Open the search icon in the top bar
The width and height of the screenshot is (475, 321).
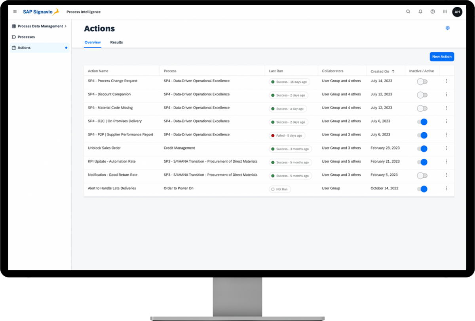(x=408, y=11)
